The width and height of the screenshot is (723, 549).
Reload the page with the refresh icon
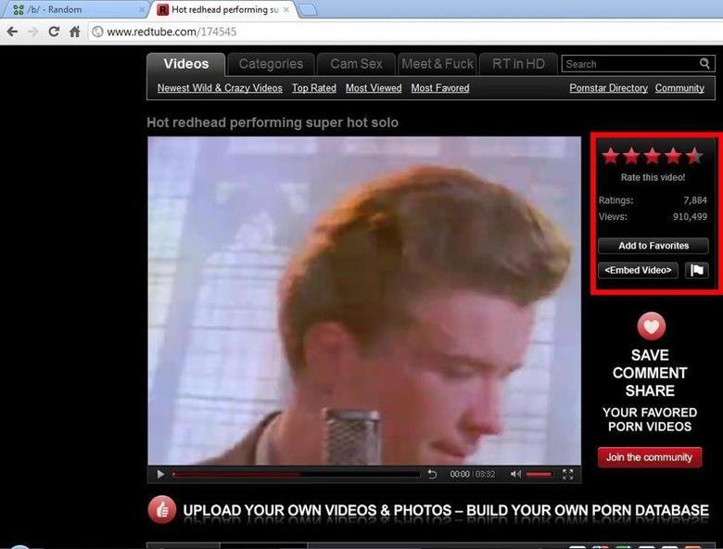(x=54, y=32)
